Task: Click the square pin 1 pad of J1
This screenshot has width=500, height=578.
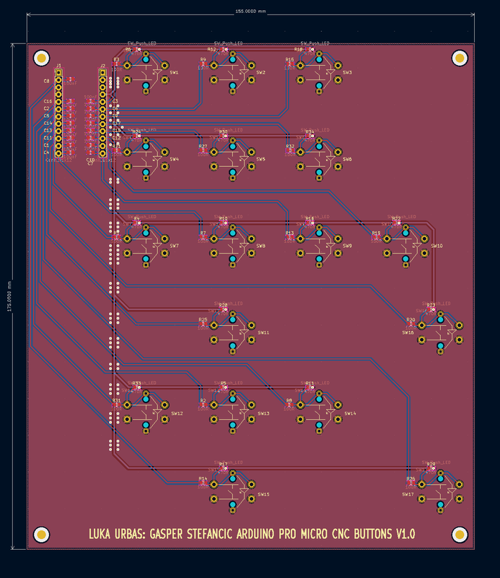Action: (58, 73)
